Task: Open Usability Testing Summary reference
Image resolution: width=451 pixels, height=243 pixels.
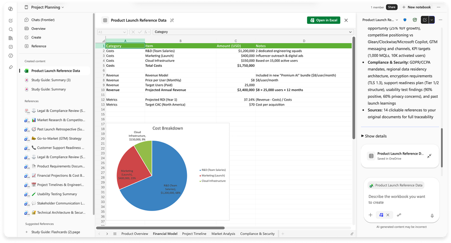Action: point(55,194)
